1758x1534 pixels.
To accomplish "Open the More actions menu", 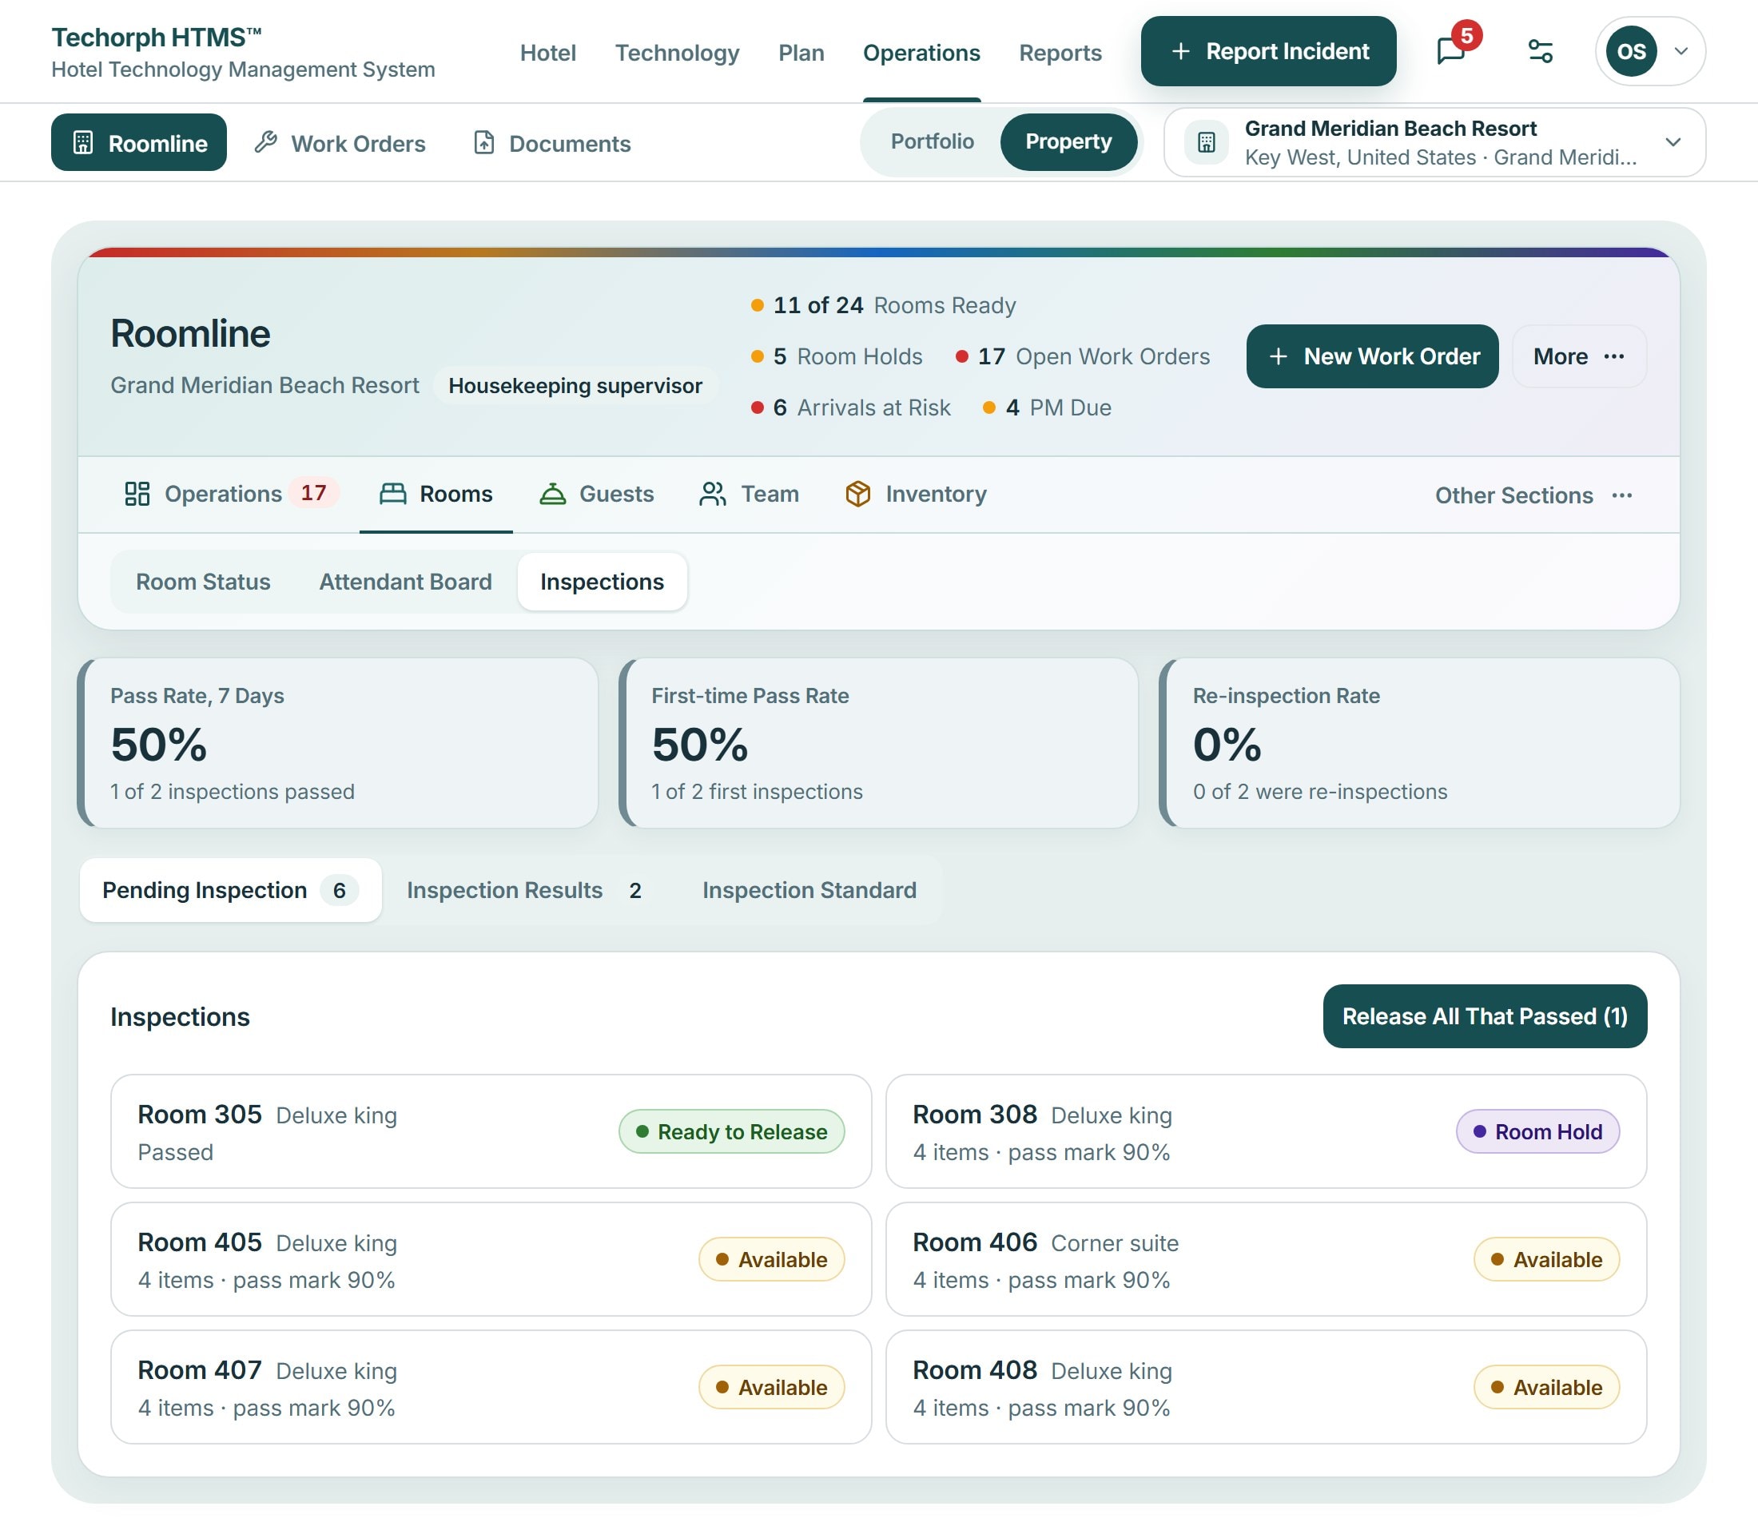I will click(x=1578, y=356).
